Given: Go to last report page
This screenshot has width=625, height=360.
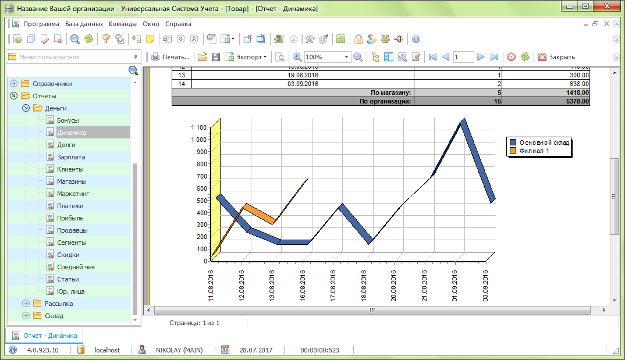Looking at the screenshot, I should (x=494, y=57).
